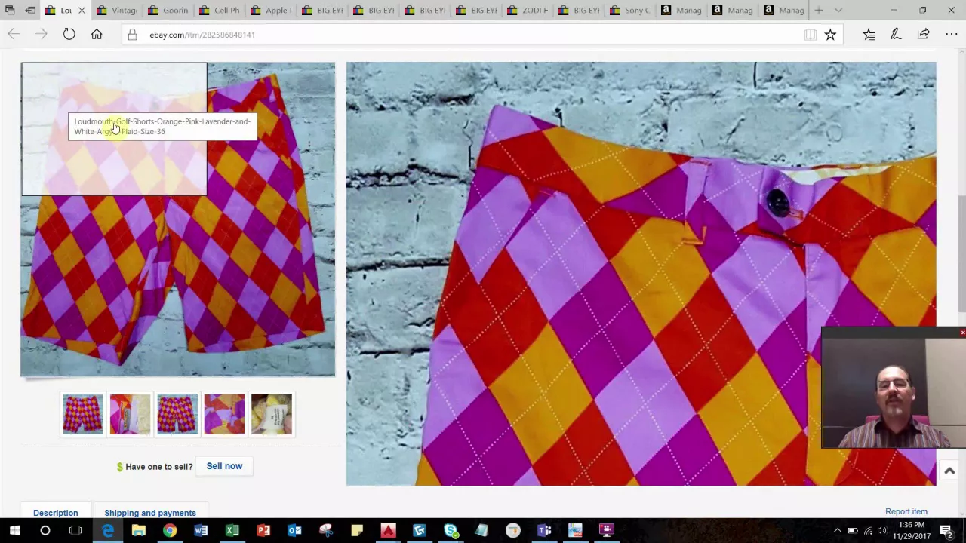Open a new browser tab

tap(819, 11)
